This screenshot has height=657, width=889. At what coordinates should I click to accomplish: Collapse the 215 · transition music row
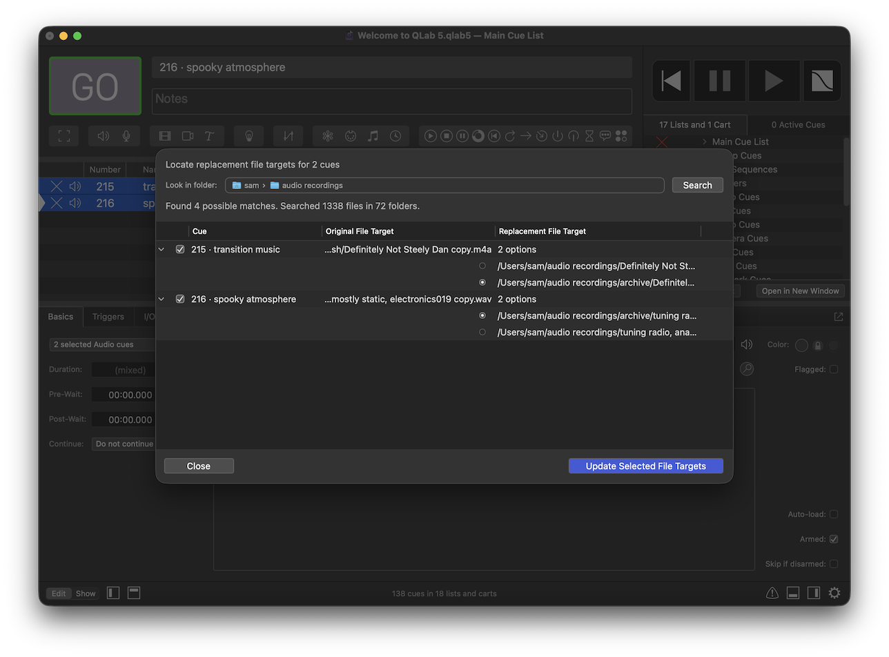pos(162,249)
